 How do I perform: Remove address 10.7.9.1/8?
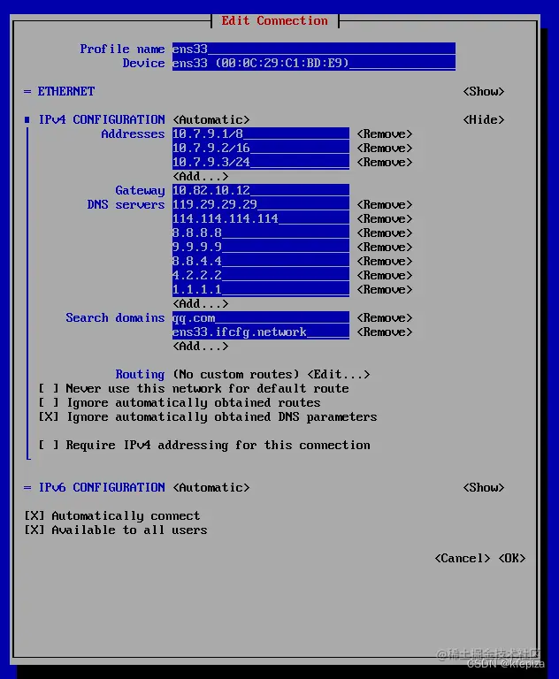[385, 134]
